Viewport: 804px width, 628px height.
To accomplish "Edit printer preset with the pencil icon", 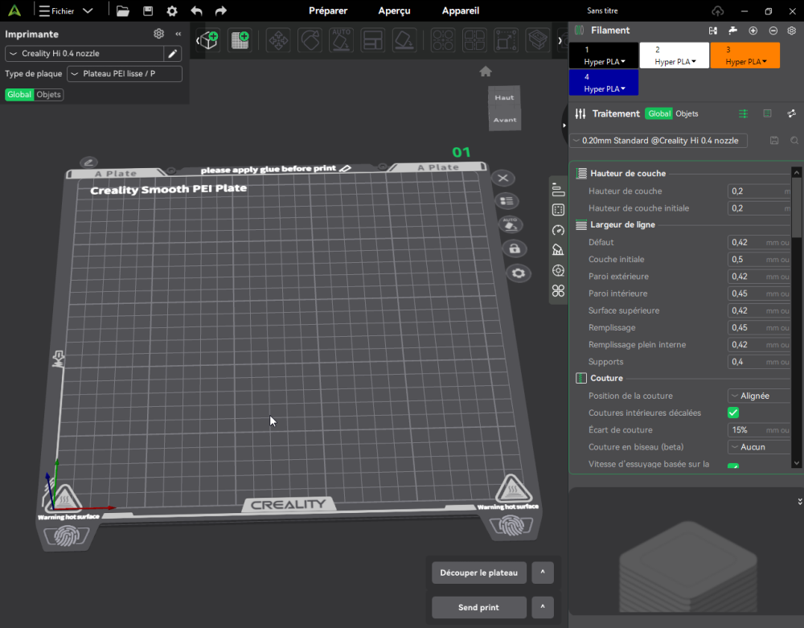I will coord(172,53).
